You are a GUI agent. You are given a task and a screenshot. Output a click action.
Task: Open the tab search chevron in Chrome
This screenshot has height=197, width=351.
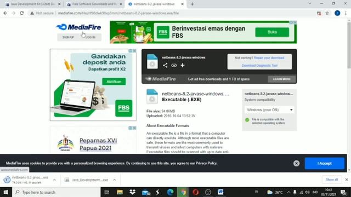click(309, 4)
